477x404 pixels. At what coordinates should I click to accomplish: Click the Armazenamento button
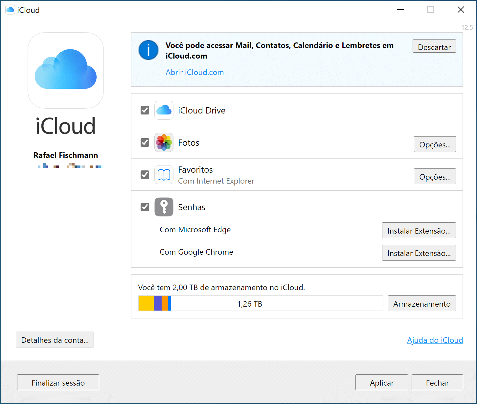pyautogui.click(x=422, y=303)
